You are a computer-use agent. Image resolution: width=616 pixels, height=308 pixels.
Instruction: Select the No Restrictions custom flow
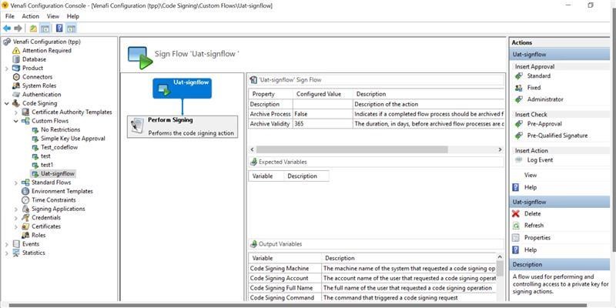pyautogui.click(x=60, y=129)
